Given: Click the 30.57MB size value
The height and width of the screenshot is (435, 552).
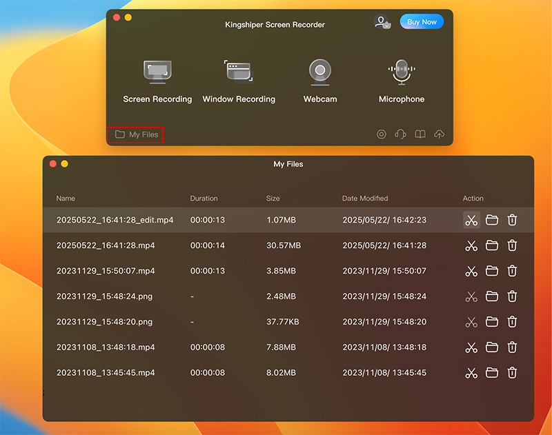Looking at the screenshot, I should click(x=284, y=245).
